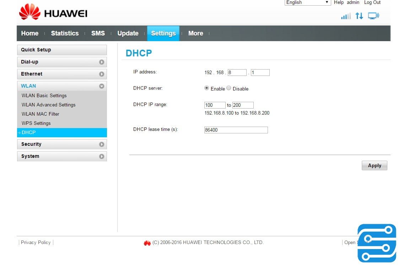Open the English language dropdown

point(307,2)
